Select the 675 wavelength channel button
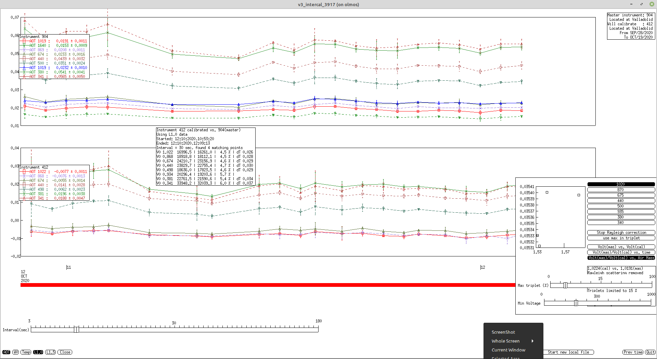Image resolution: width=657 pixels, height=359 pixels. [x=621, y=195]
